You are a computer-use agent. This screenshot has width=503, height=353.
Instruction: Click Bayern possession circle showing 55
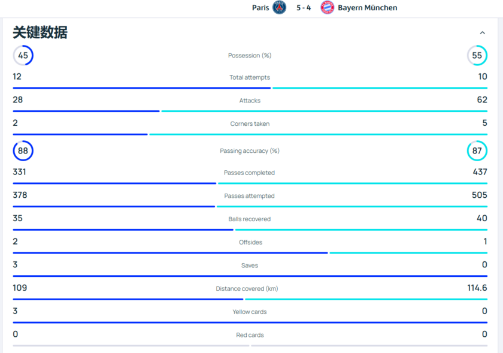(x=477, y=55)
